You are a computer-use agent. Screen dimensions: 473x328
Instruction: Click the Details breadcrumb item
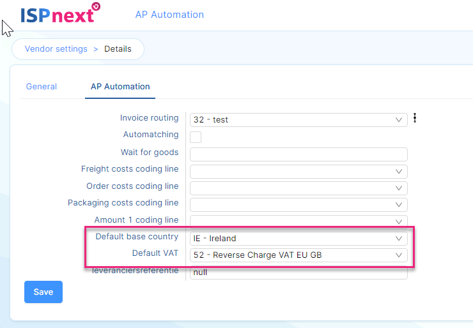point(118,48)
